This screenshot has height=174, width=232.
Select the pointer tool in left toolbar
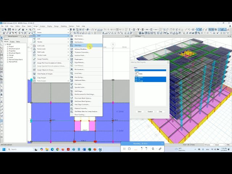[x=1, y=38]
